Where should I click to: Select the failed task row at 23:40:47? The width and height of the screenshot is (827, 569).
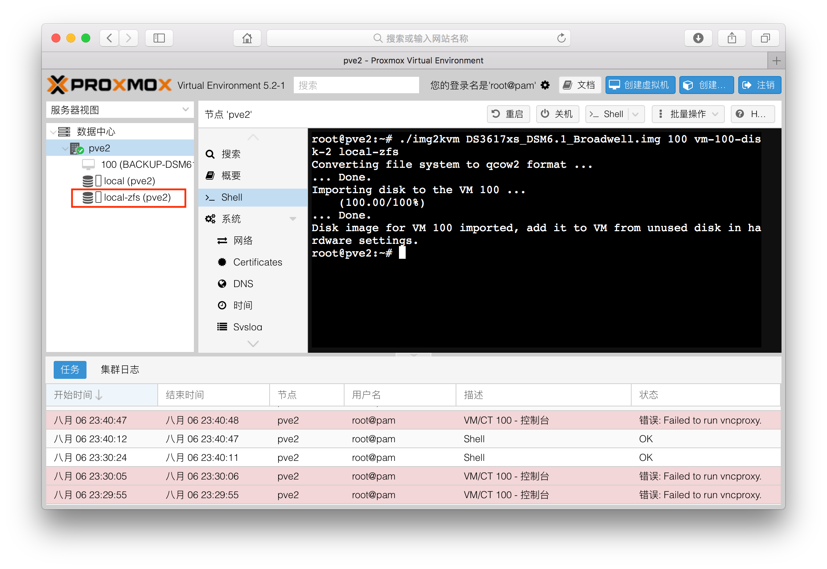[x=413, y=420]
